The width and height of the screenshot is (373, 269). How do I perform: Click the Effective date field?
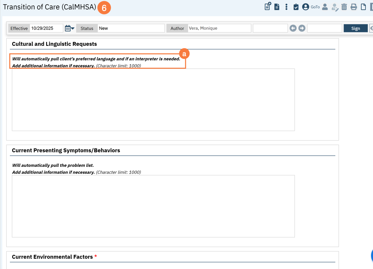pyautogui.click(x=46, y=28)
